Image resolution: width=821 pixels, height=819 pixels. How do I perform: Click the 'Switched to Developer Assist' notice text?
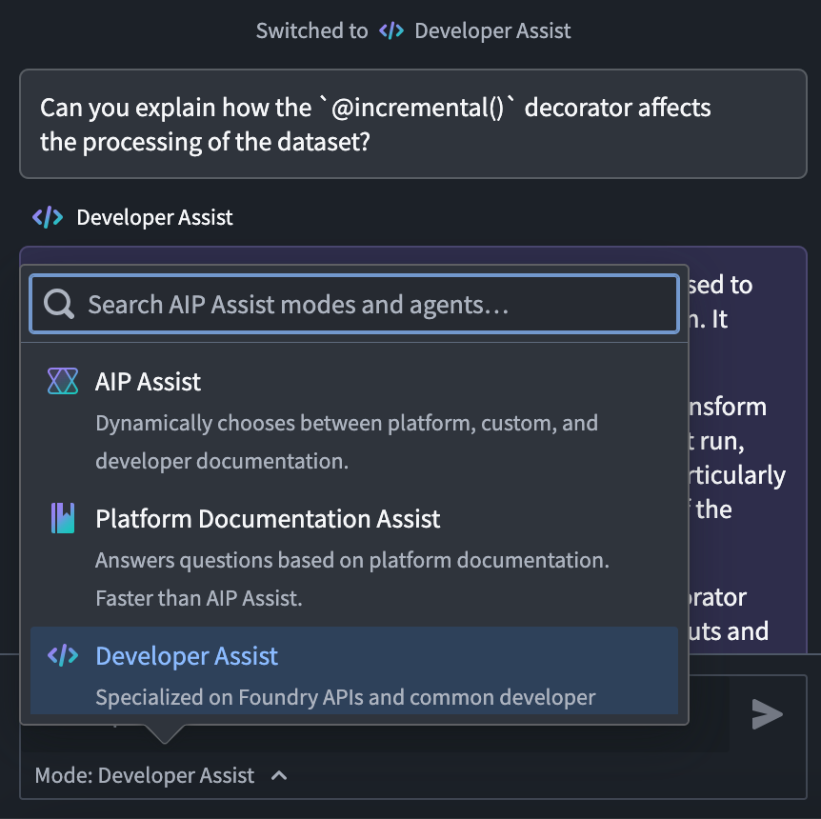pyautogui.click(x=413, y=30)
